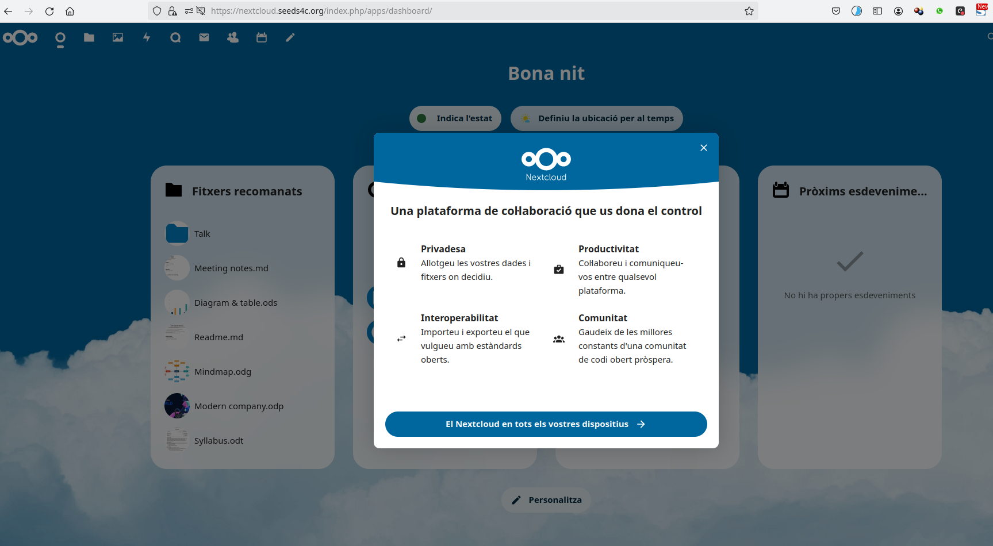Click 'Definiu la ubicació per al temps'
Image resolution: width=993 pixels, height=546 pixels.
(x=596, y=118)
